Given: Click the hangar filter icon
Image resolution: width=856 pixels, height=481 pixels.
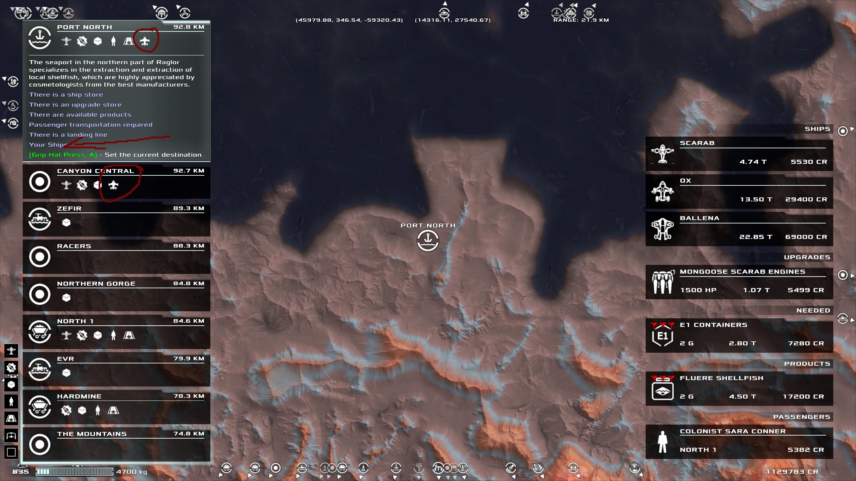Looking at the screenshot, I should click(11, 436).
